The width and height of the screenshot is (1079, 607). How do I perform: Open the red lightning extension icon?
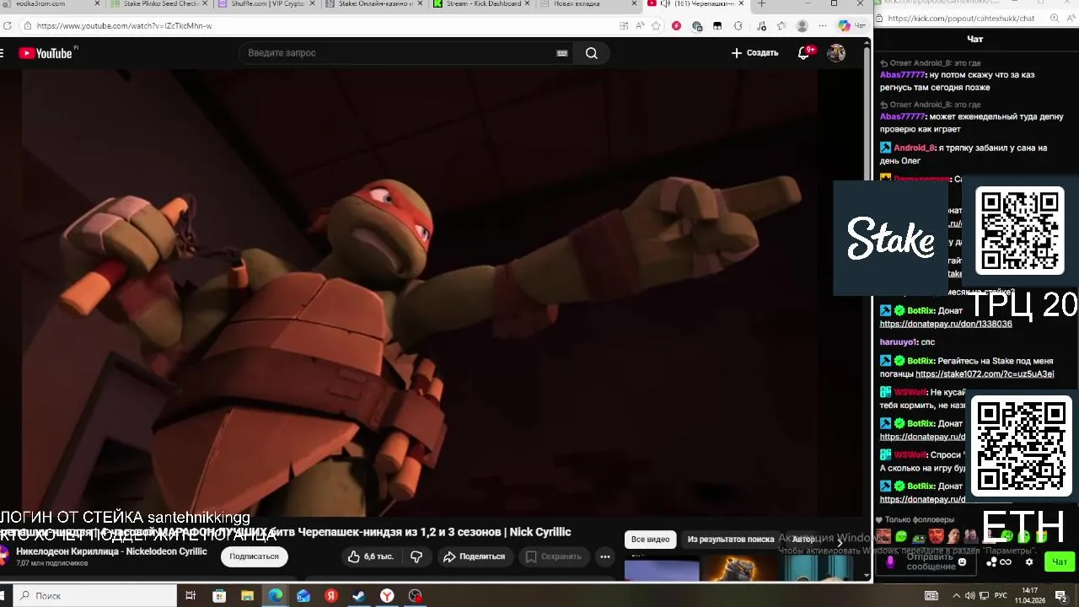[677, 26]
